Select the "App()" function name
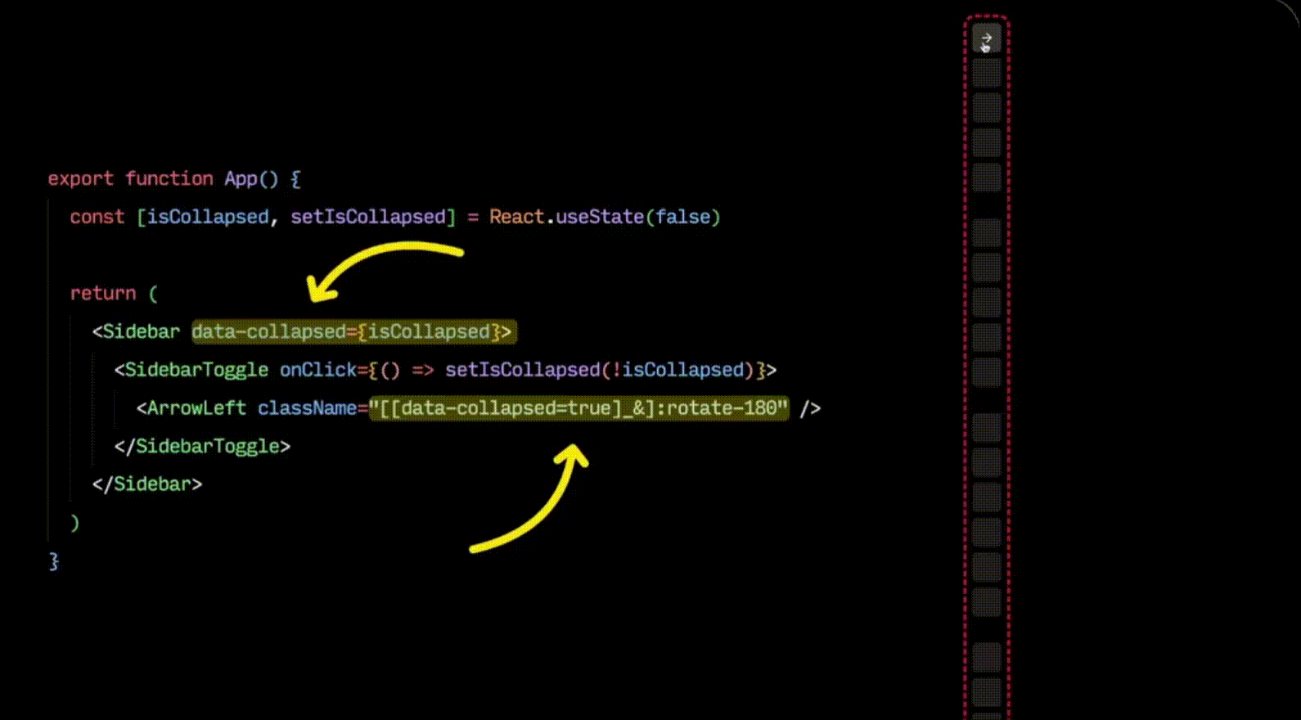 (252, 178)
